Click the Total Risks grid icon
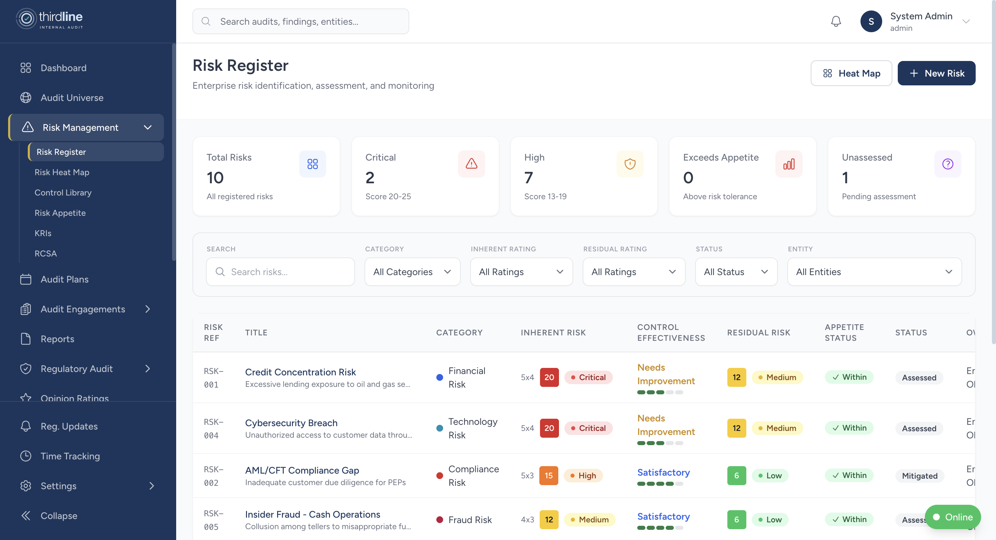 coord(312,164)
